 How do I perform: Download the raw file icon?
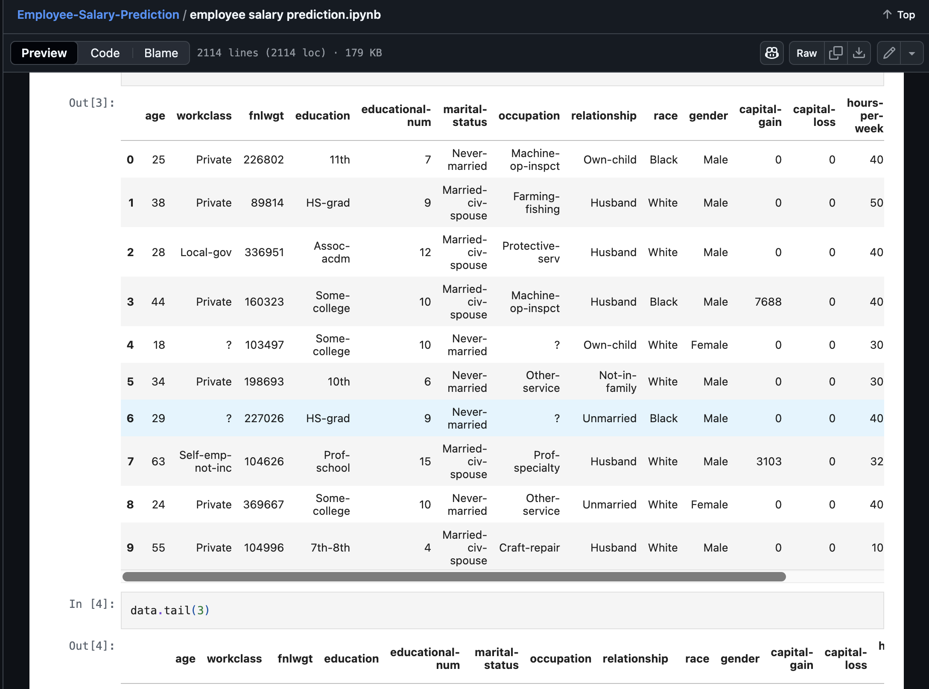859,53
